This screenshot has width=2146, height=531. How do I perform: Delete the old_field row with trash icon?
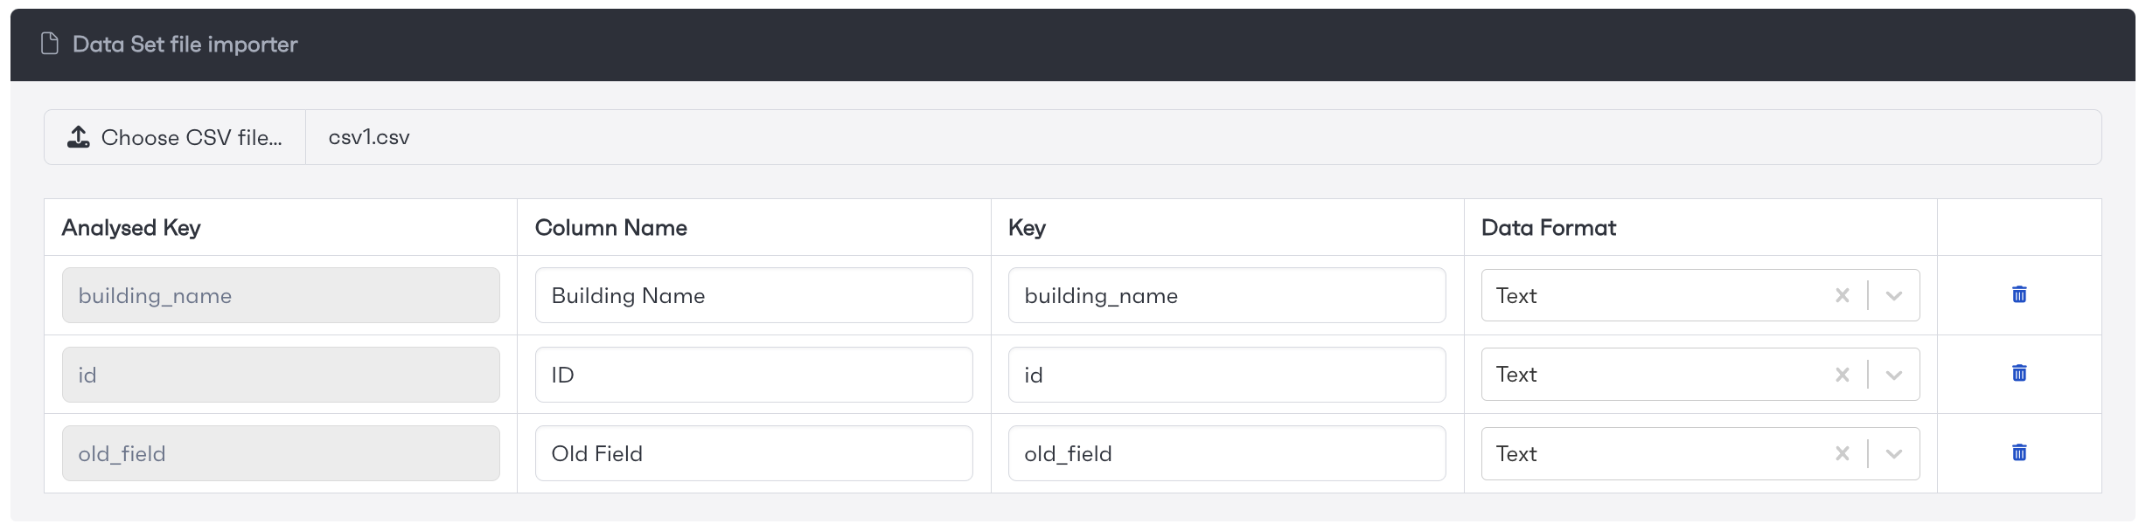click(2019, 452)
